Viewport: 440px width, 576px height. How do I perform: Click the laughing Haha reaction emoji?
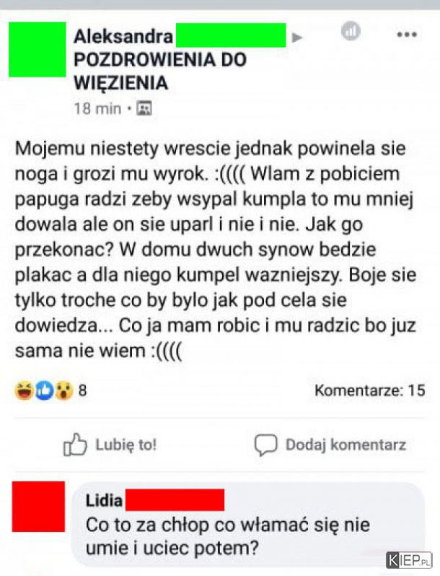(25, 390)
